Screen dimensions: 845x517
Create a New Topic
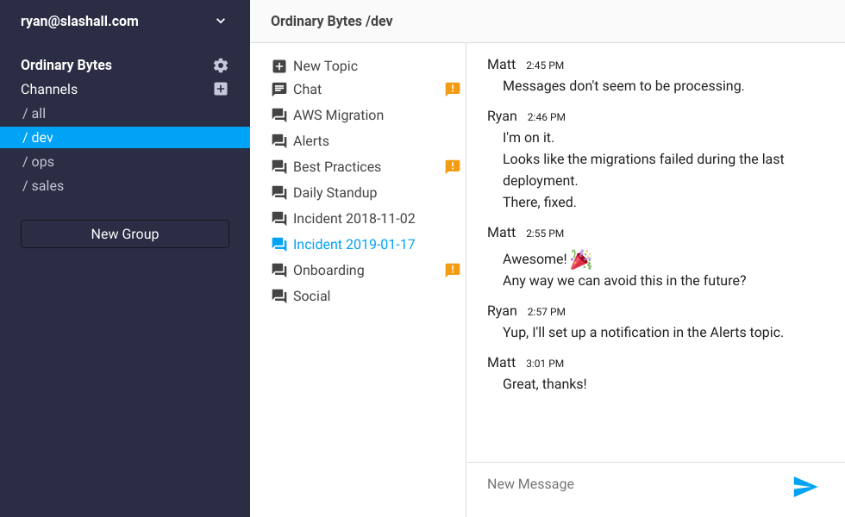pos(325,66)
